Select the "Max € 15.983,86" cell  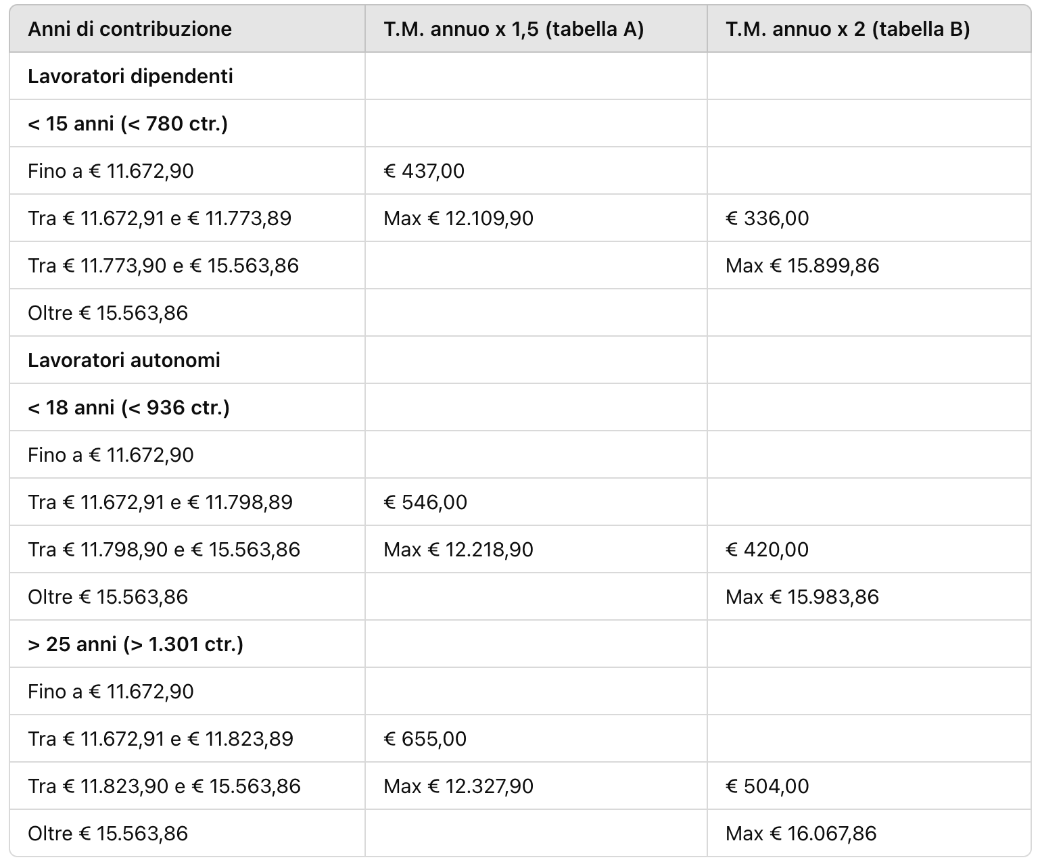[802, 597]
